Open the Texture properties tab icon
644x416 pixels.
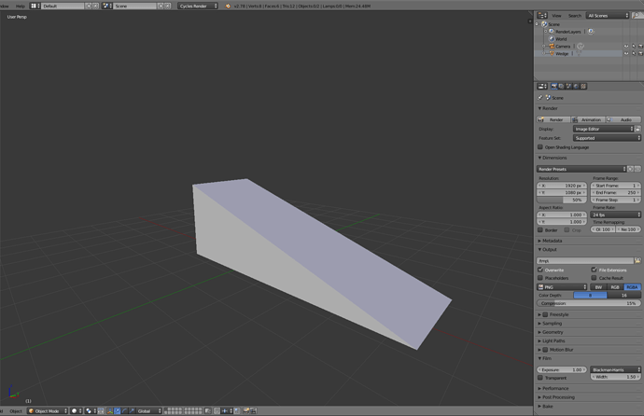coord(583,86)
